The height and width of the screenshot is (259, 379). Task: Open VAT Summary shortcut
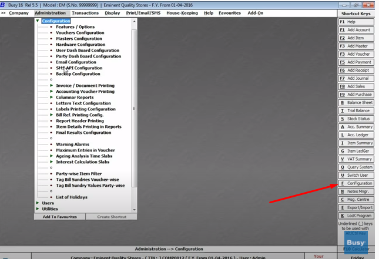tap(356, 159)
